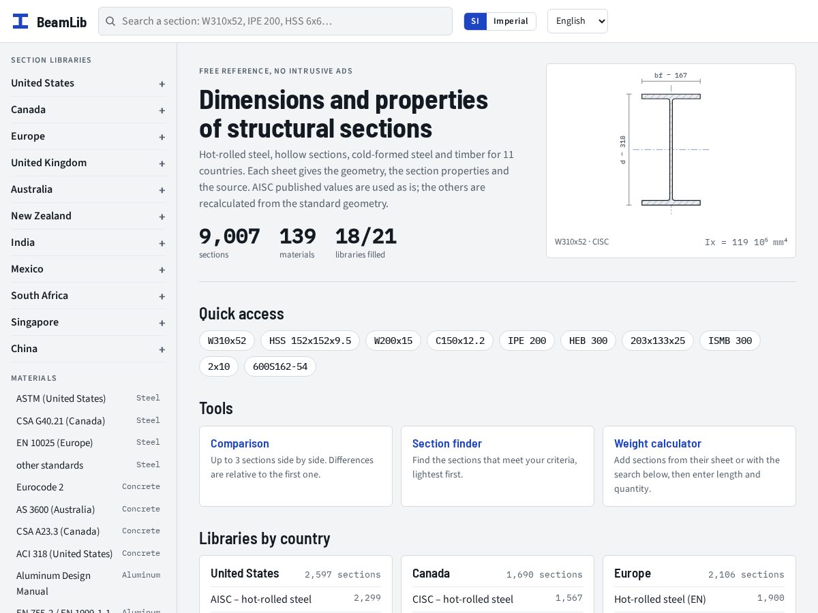
Task: Select ISMB 300 quick access chip
Action: pos(730,341)
